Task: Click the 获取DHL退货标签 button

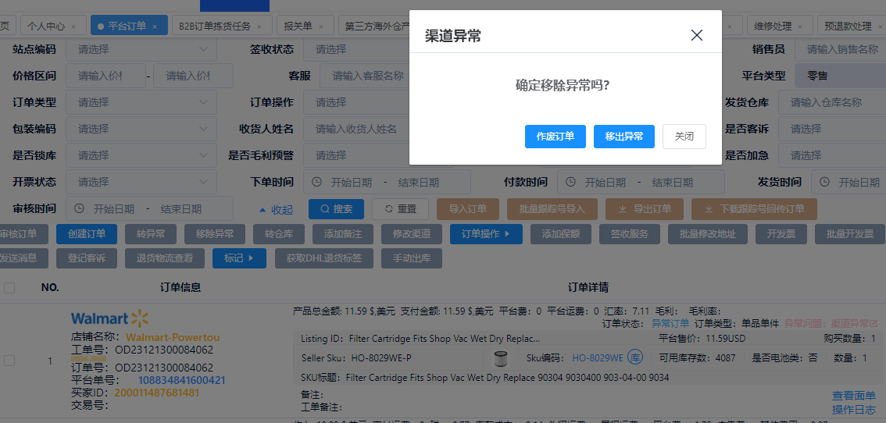Action: [x=323, y=258]
